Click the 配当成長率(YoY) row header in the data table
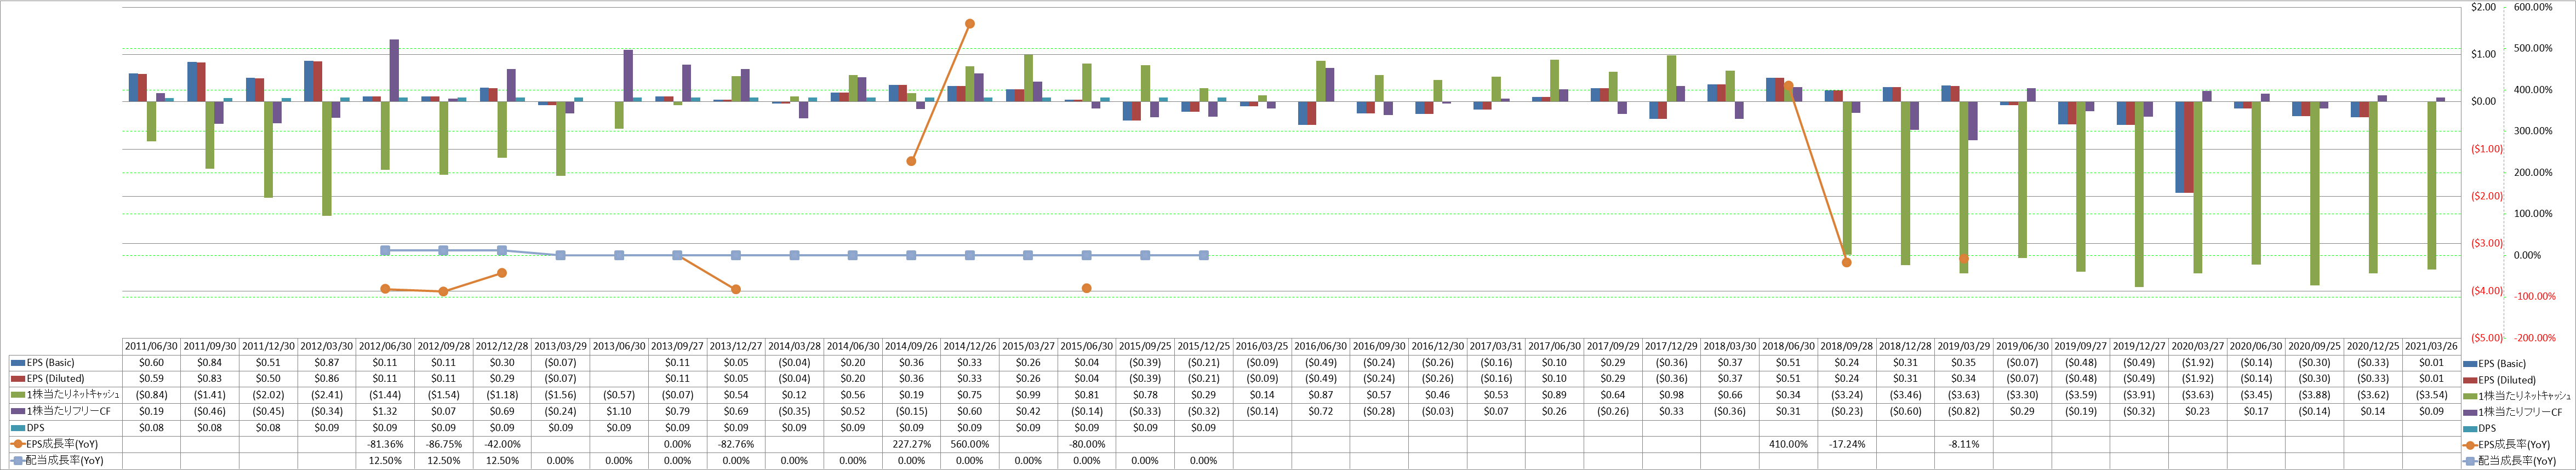This screenshot has height=470, width=2576. [66, 461]
